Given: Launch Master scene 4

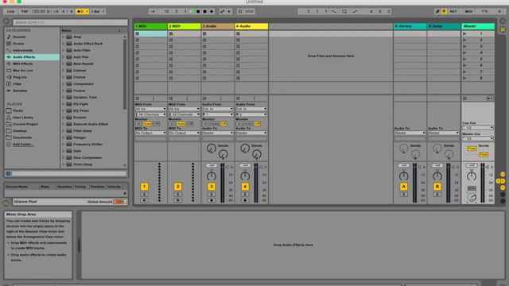Looking at the screenshot, I should [x=464, y=53].
